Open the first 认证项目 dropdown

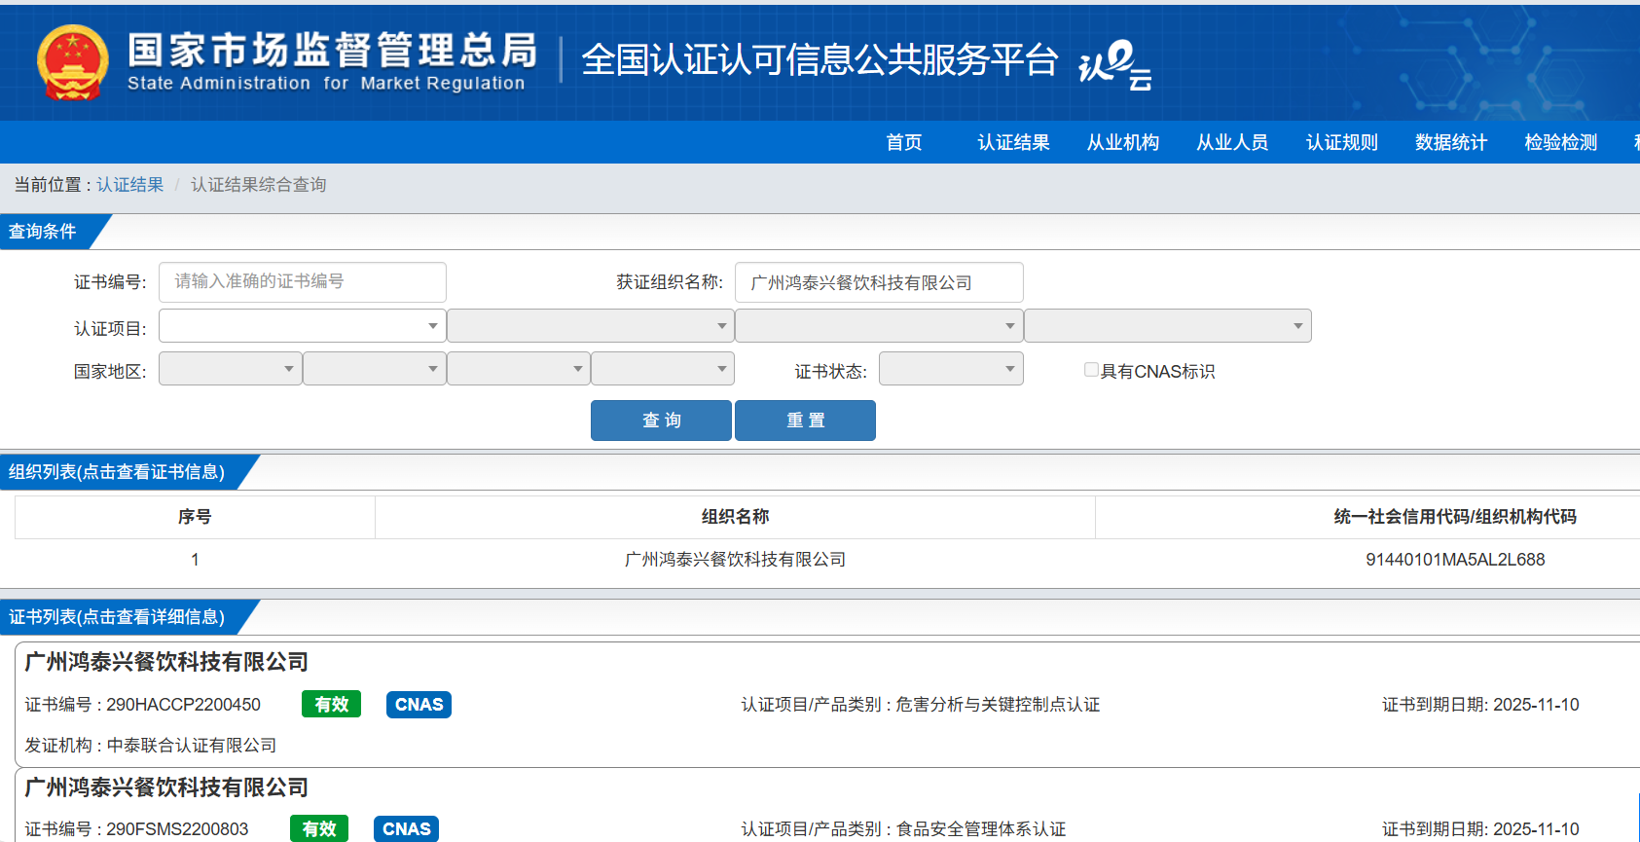pyautogui.click(x=302, y=326)
